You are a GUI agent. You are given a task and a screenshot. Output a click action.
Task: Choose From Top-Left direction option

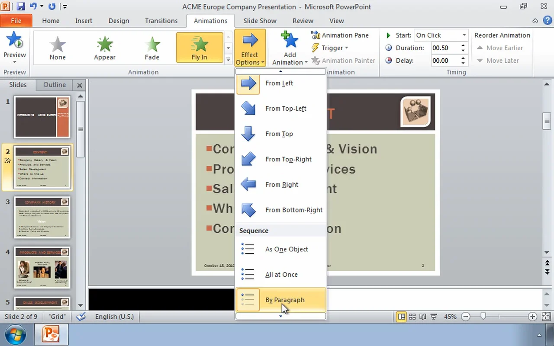(x=280, y=109)
